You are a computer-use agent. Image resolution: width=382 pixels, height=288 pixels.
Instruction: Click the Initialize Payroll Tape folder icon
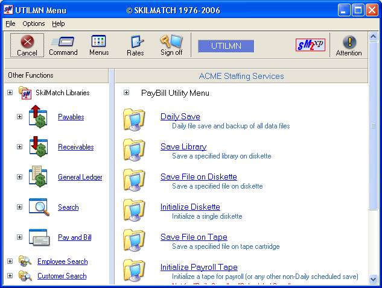(134, 271)
